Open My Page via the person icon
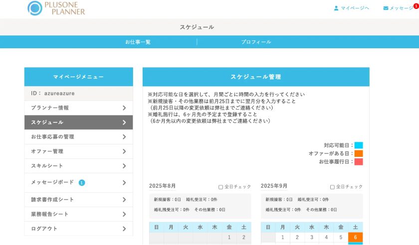 point(336,8)
